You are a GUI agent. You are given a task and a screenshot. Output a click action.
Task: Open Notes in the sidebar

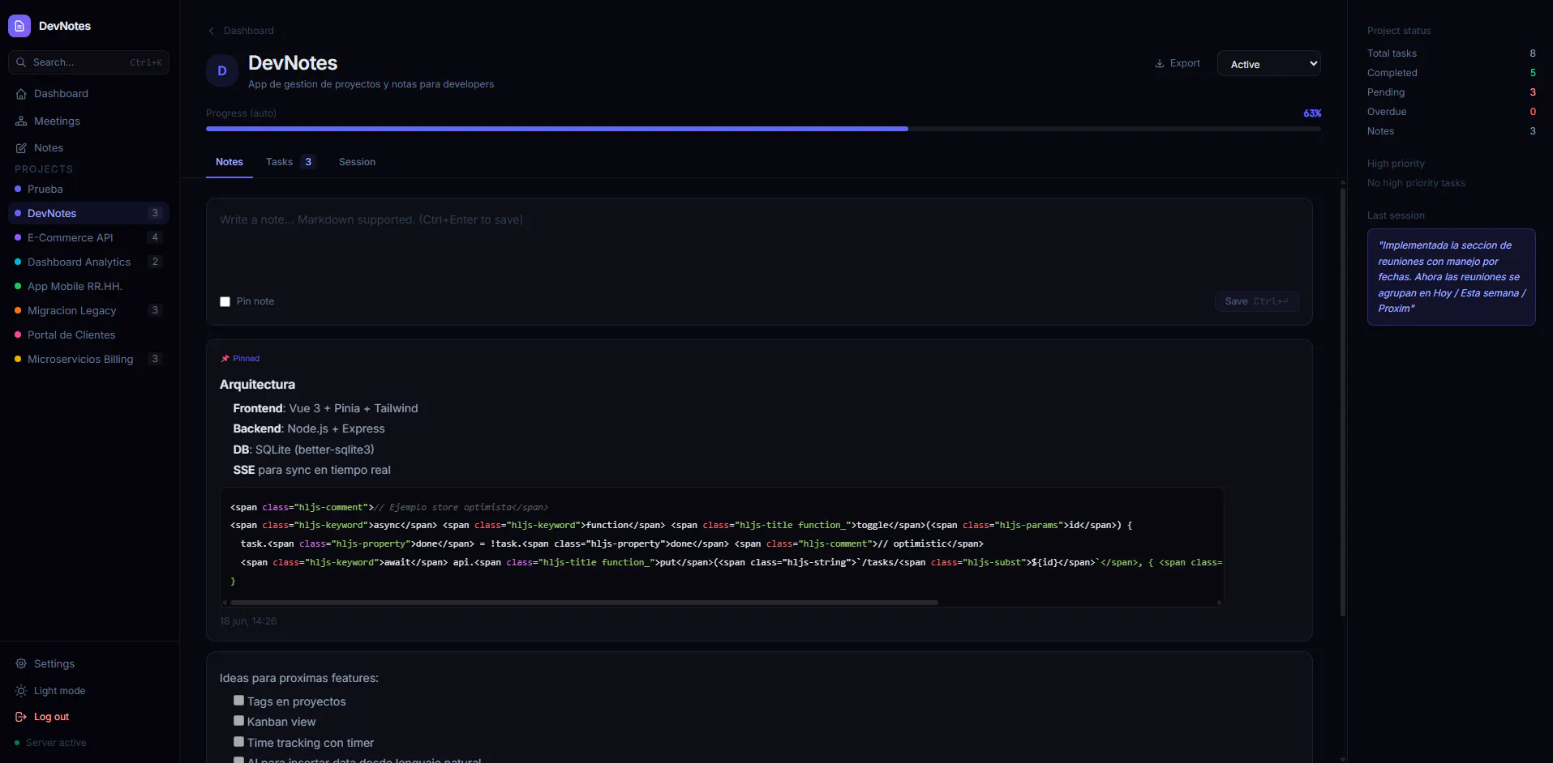[88, 148]
